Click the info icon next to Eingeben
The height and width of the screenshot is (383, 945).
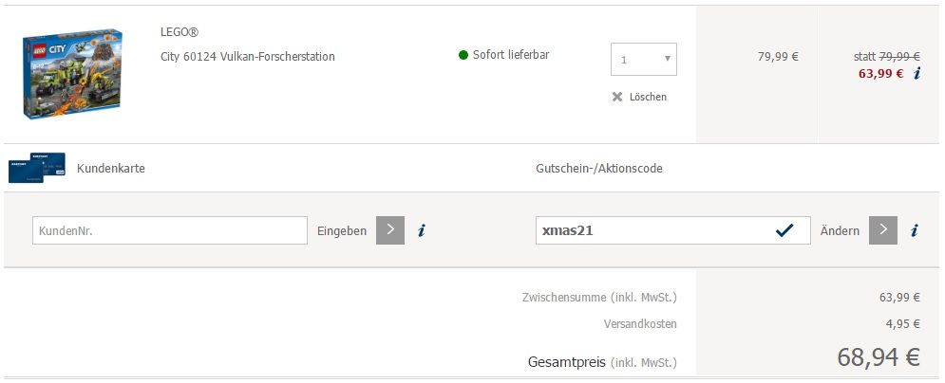click(x=422, y=230)
